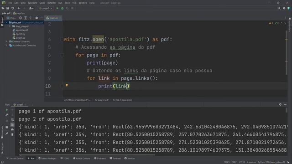This screenshot has width=292, height=164.
Task: Select opened file target icon in Project panel
Action: point(21,18)
